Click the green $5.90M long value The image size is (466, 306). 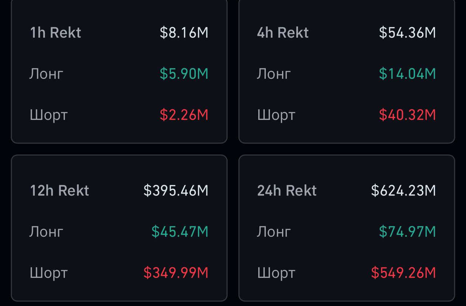click(x=184, y=74)
